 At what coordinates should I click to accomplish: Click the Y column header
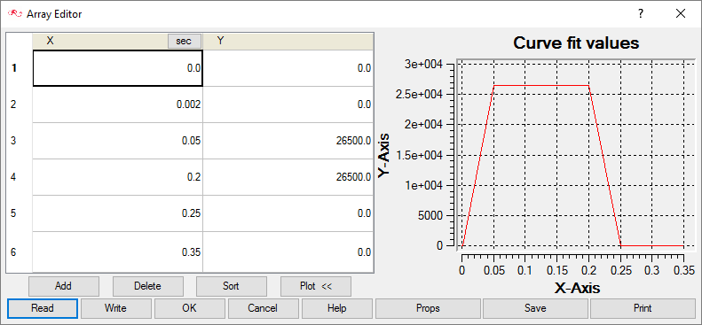coord(288,41)
